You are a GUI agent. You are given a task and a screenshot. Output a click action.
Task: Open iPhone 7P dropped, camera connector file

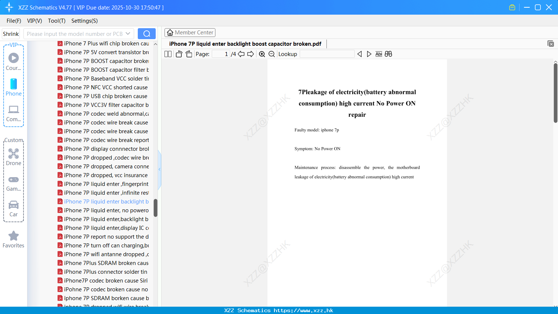(103, 167)
